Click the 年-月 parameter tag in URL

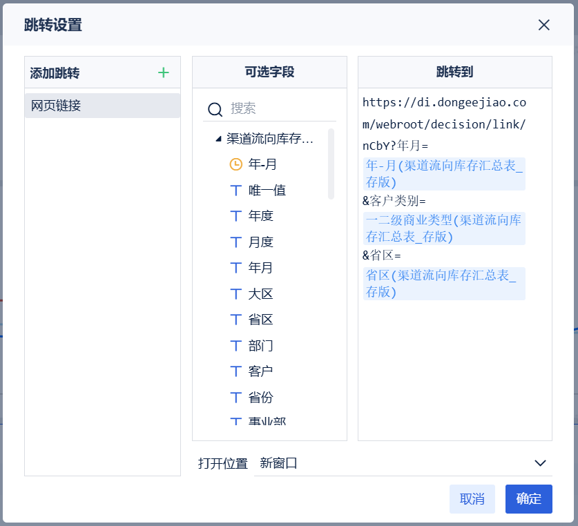tap(444, 173)
